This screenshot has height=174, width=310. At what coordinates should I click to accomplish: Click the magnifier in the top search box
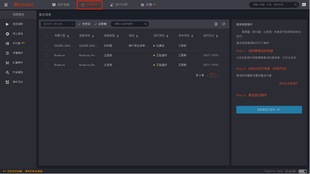pyautogui.click(x=295, y=5)
